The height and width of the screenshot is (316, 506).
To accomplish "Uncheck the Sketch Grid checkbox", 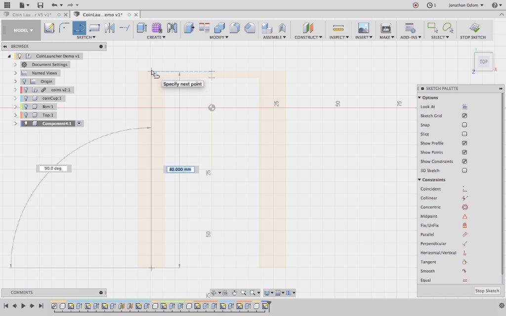I will (464, 116).
